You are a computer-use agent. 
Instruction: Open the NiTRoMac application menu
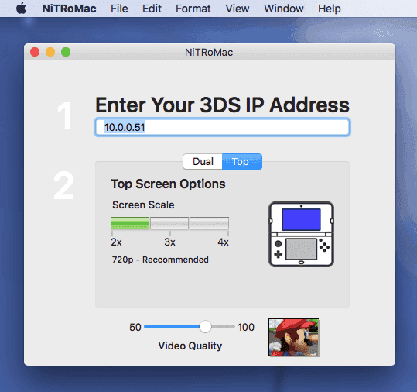click(69, 9)
